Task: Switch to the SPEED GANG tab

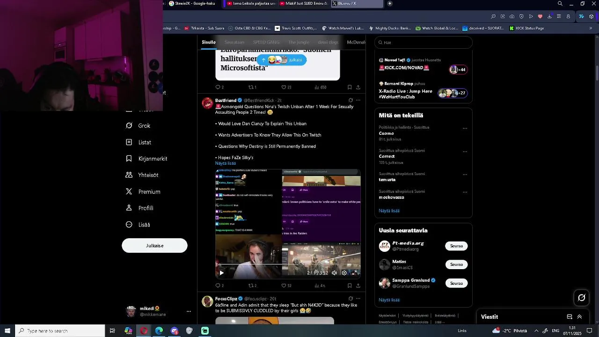Action: point(266,42)
